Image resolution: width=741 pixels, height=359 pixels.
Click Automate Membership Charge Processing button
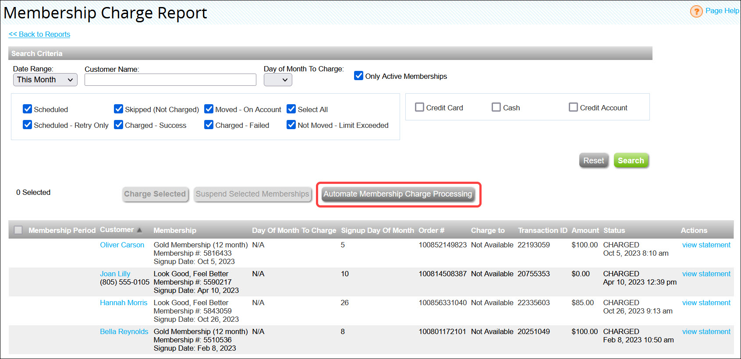point(398,194)
